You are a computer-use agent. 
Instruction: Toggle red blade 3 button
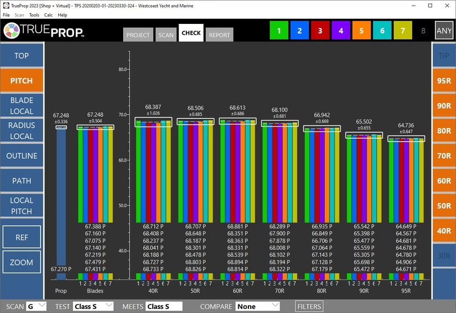tap(320, 31)
